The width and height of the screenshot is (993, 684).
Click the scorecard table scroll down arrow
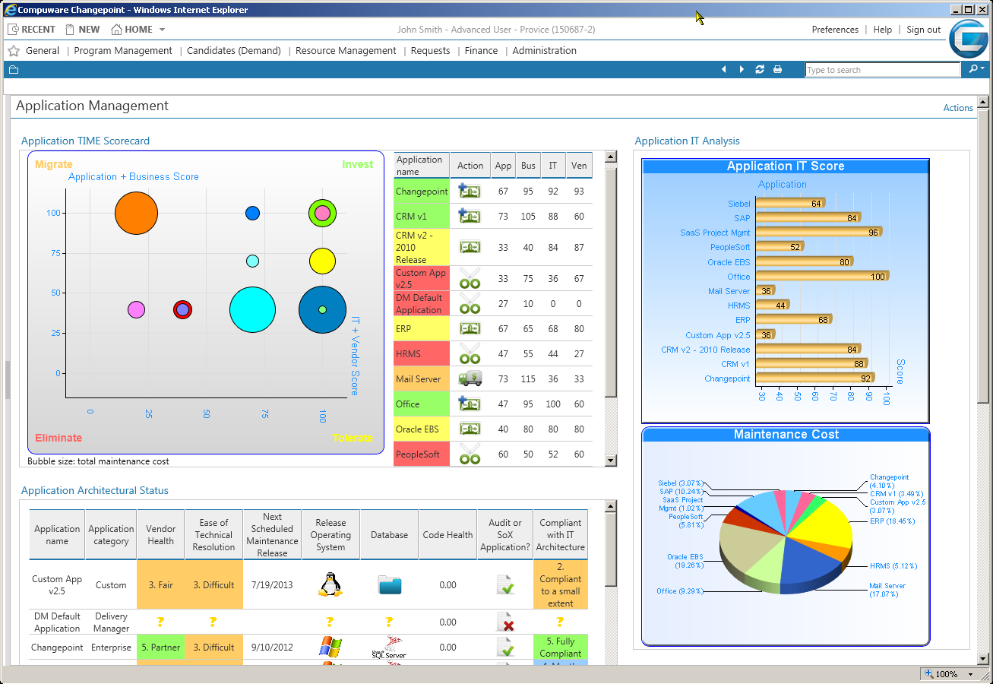click(x=611, y=460)
